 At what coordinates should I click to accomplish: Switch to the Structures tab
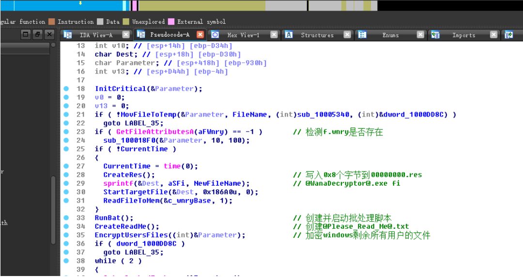[317, 35]
